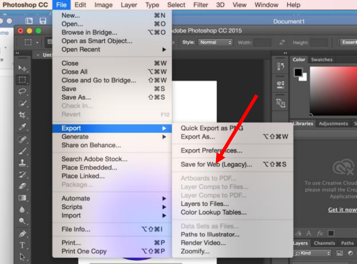Choose Paths to Illustrator...
The width and height of the screenshot is (357, 264).
[233, 234]
